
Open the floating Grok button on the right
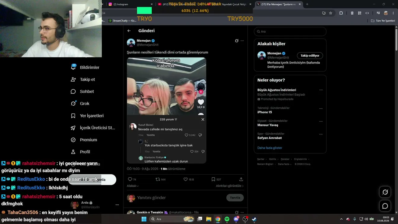385,192
